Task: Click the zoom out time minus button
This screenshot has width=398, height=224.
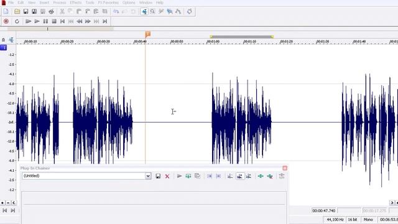Action: tap(8, 203)
